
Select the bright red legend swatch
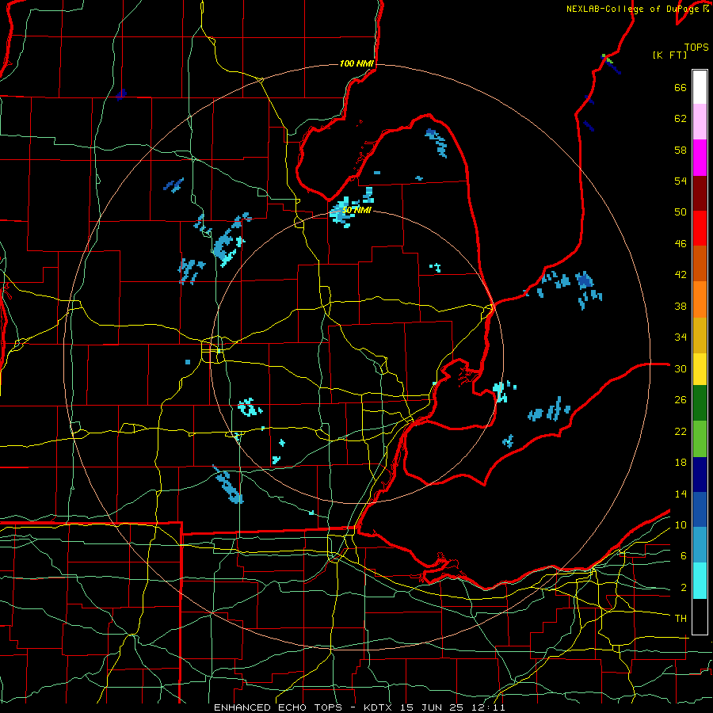point(700,228)
